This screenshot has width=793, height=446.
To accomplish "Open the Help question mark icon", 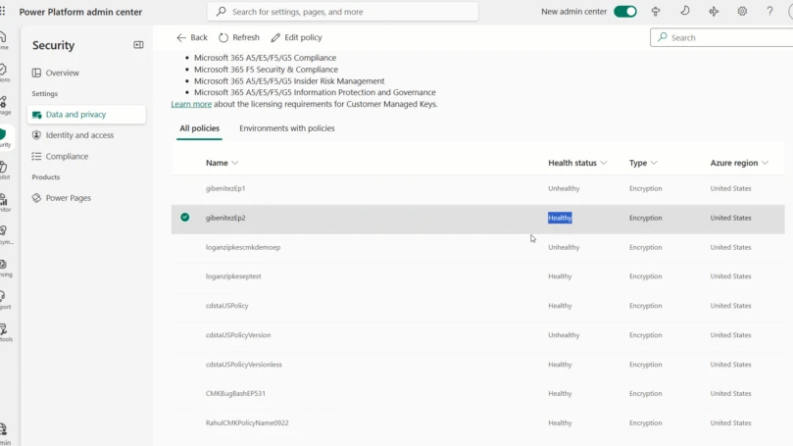I will (x=769, y=11).
